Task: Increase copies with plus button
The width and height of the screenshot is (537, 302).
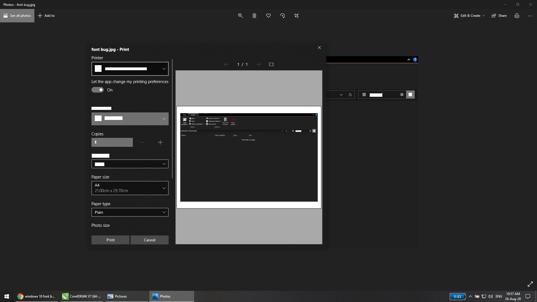Action: pyautogui.click(x=160, y=142)
